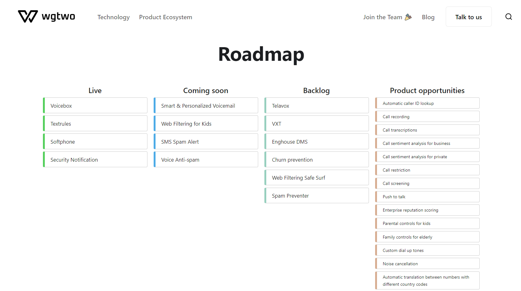Click the wgtwo logo
This screenshot has width=521, height=291.
click(x=47, y=16)
